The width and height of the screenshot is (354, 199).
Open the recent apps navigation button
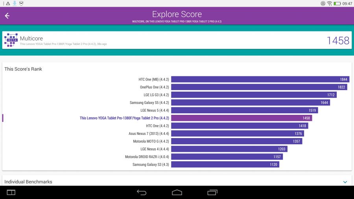click(x=212, y=192)
